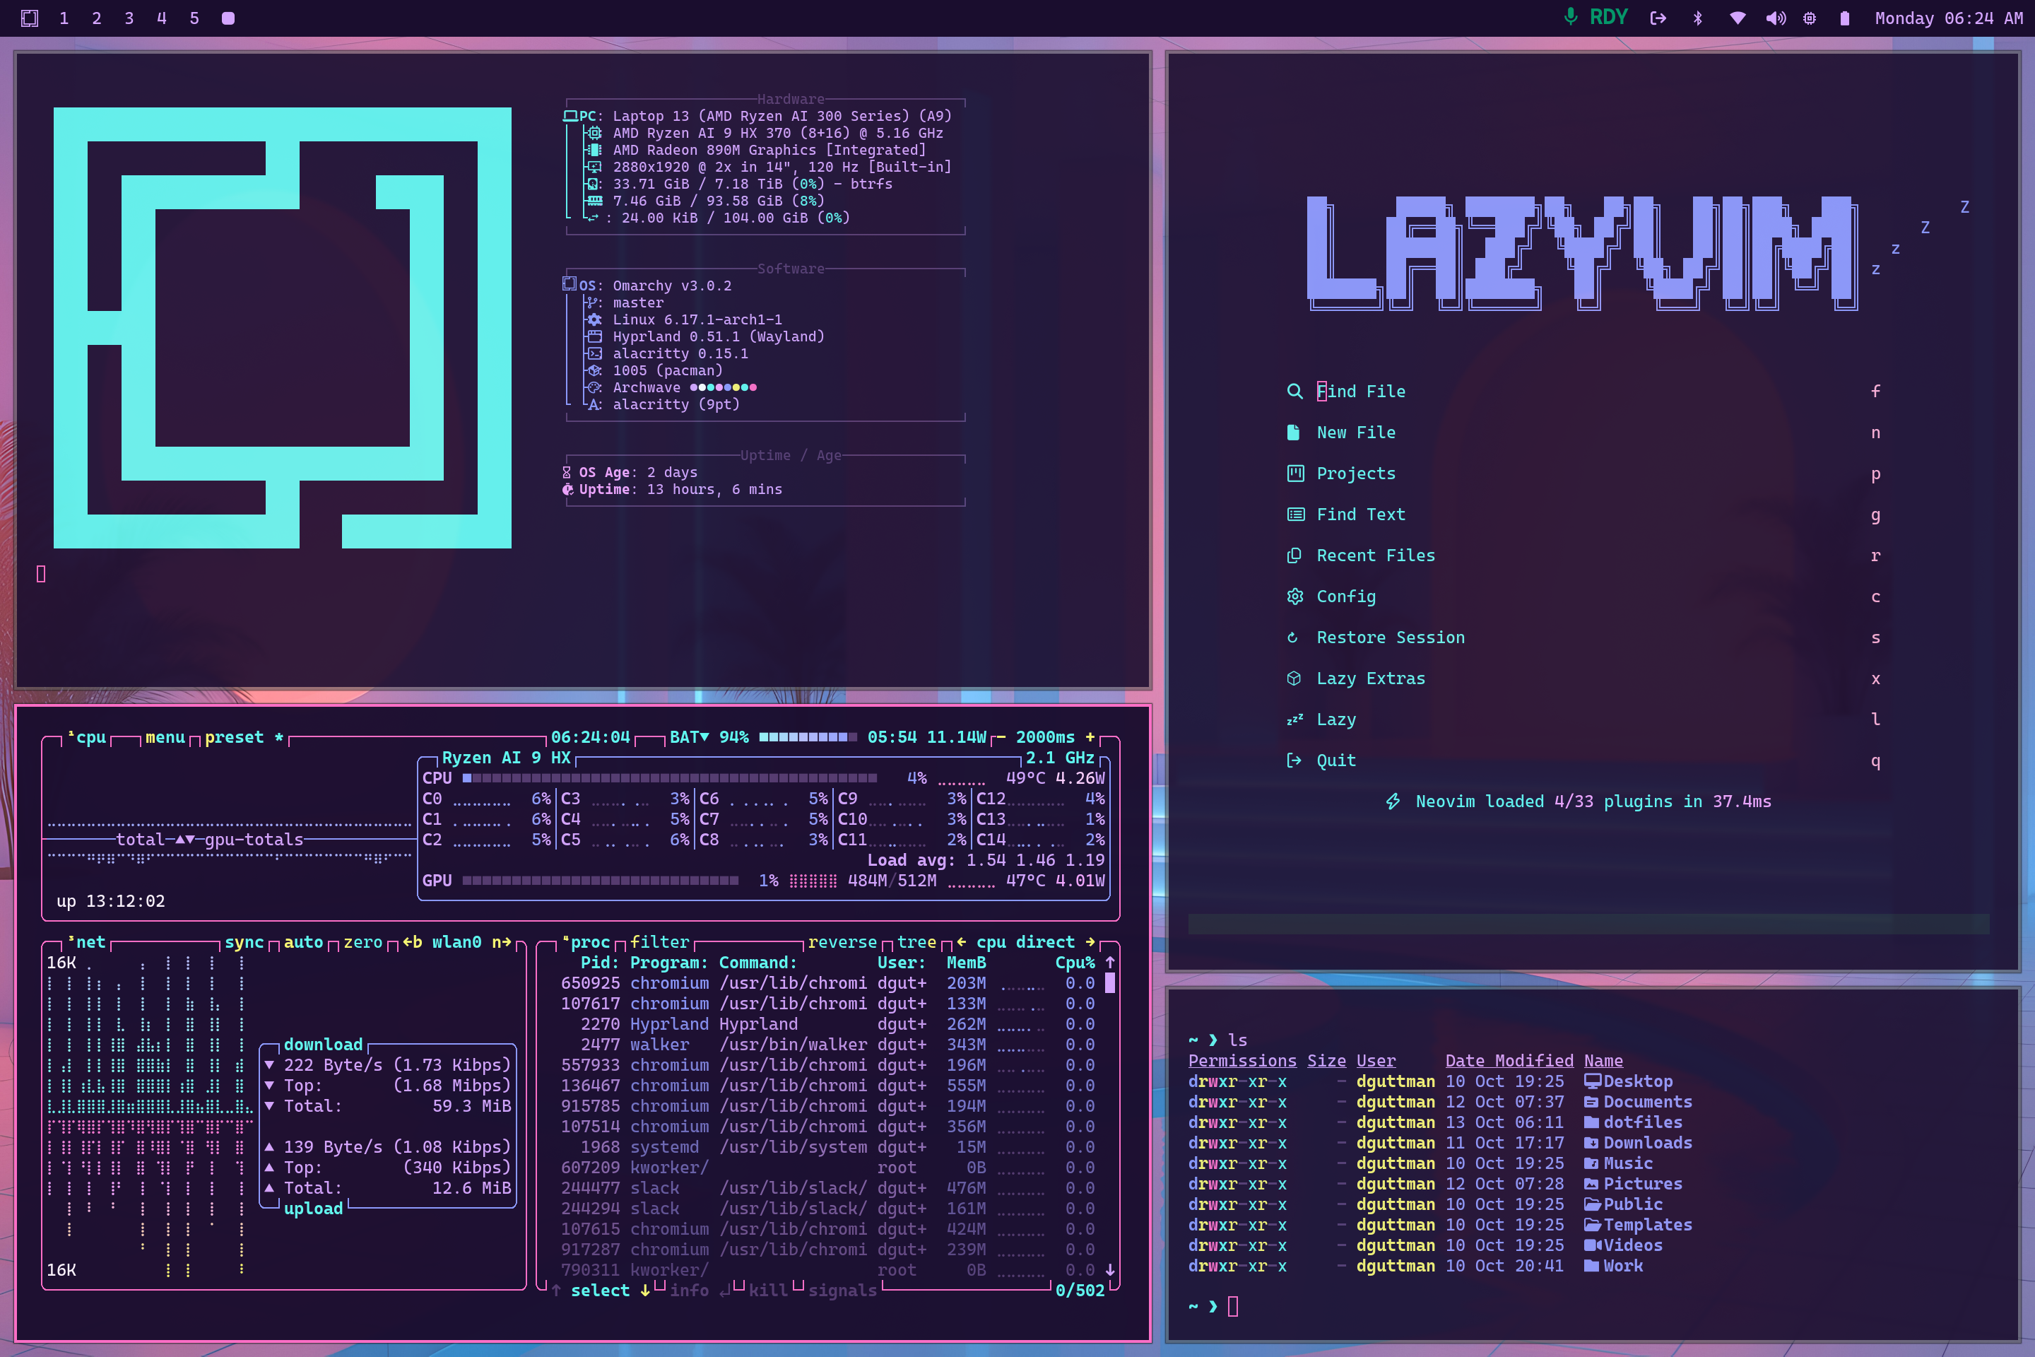Click the gear icon beside Config
Image resolution: width=2035 pixels, height=1357 pixels.
click(x=1295, y=597)
